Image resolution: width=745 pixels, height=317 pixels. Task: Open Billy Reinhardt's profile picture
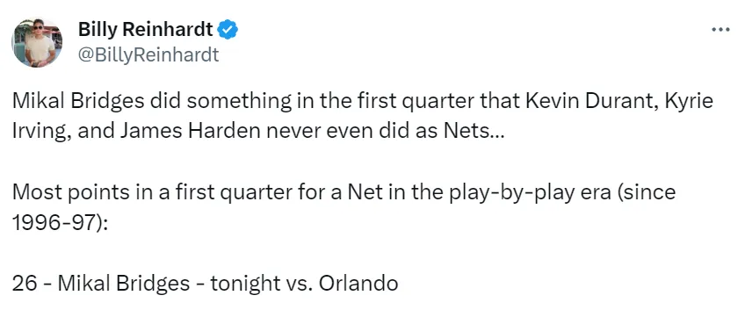37,43
